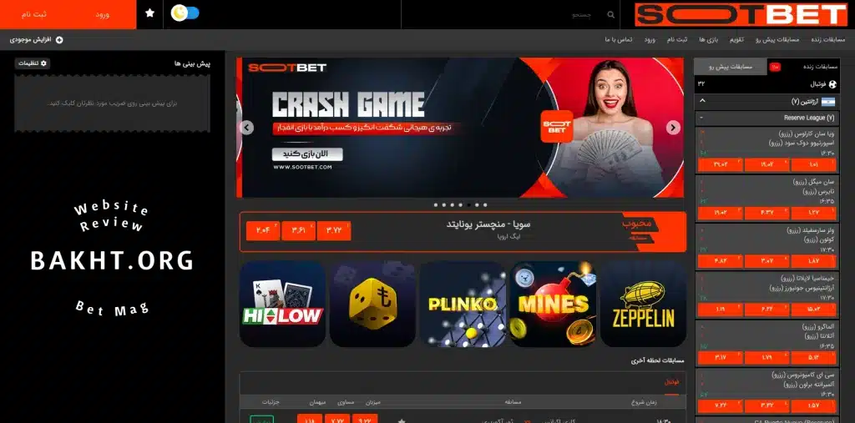Open the Plinko game tile
This screenshot has height=423, width=855.
pyautogui.click(x=463, y=304)
